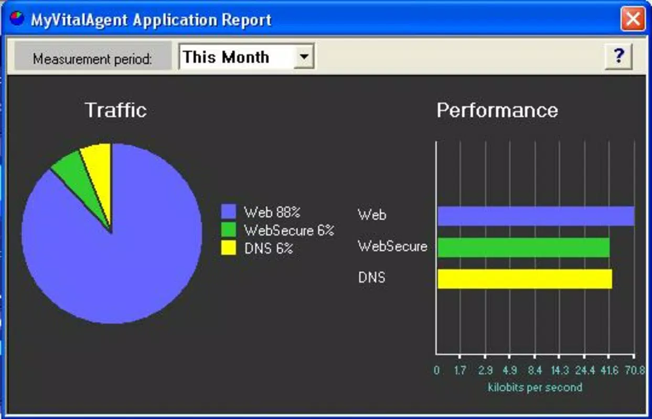652x419 pixels.
Task: Click the 41.6 axis value
Action: [x=610, y=371]
